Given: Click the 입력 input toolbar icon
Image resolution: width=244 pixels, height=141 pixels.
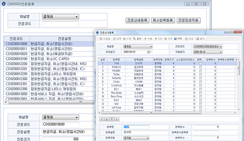Looking at the screenshot, I should tap(115, 39).
